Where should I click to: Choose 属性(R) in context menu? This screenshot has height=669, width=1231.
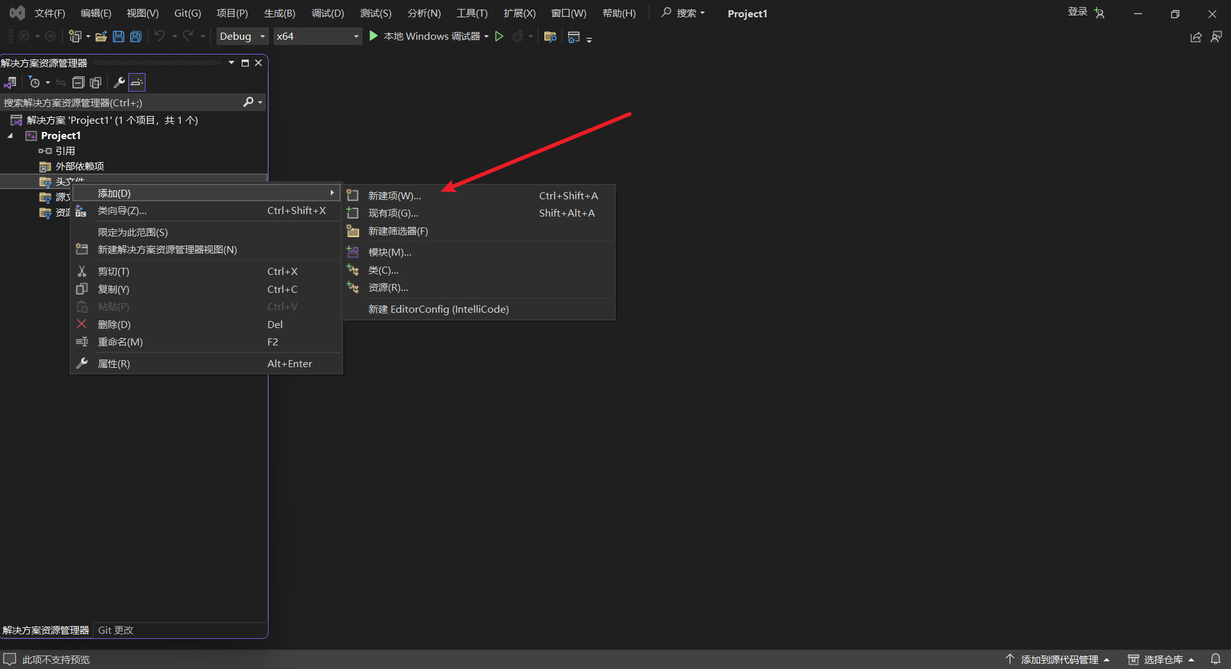(206, 364)
